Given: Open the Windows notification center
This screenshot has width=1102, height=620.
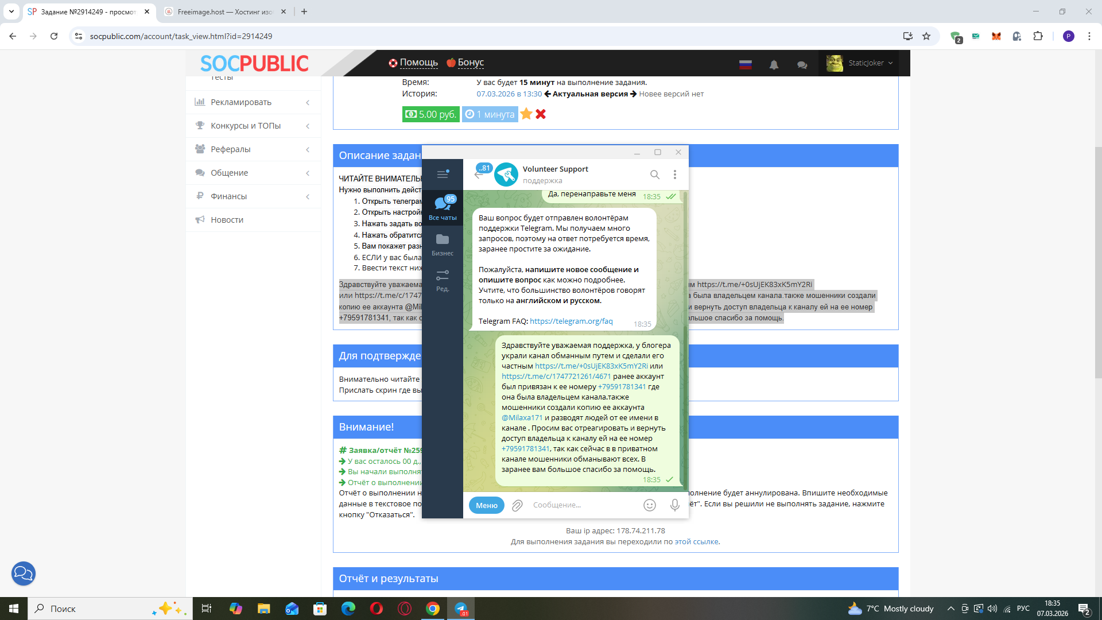Looking at the screenshot, I should click(1084, 609).
